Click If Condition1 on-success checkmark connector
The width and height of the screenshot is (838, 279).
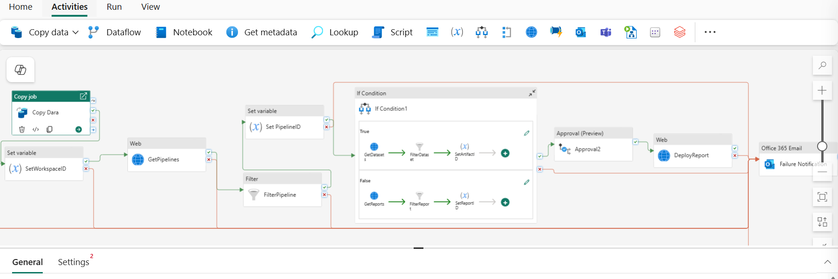click(540, 156)
